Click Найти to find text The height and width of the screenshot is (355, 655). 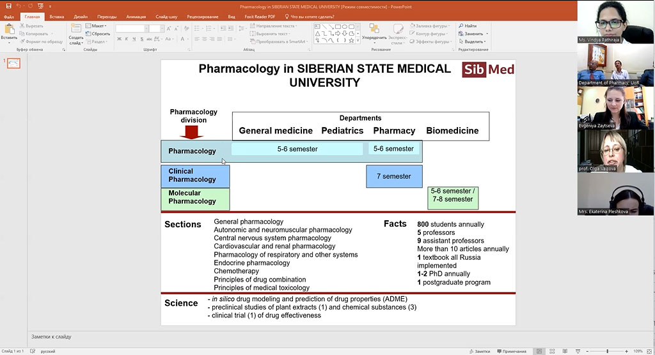click(x=468, y=26)
